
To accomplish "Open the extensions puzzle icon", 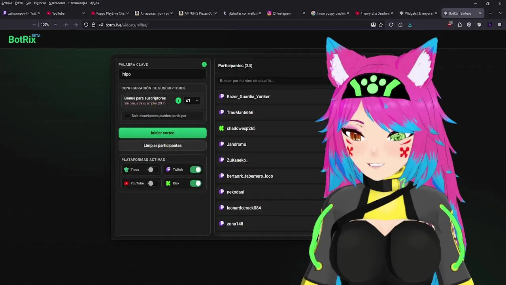I will 460,25.
